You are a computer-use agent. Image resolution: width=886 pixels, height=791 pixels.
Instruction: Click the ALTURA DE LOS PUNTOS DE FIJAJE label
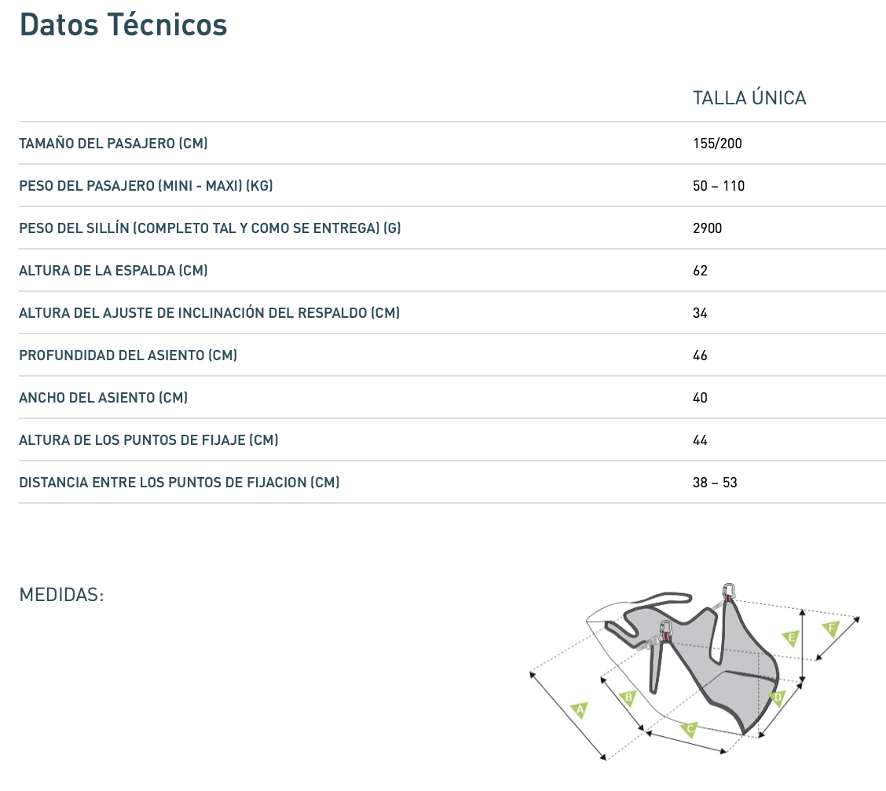coord(148,440)
